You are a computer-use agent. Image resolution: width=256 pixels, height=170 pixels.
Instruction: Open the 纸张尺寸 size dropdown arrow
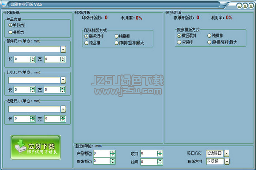[63, 109]
